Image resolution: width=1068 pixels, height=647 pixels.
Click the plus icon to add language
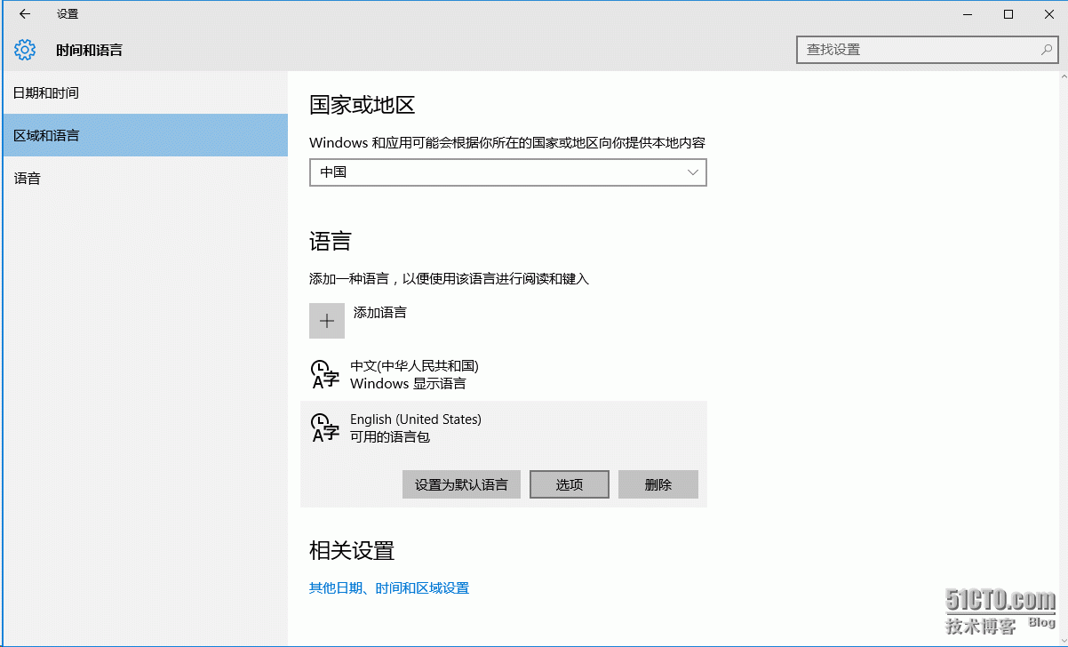[x=327, y=321]
